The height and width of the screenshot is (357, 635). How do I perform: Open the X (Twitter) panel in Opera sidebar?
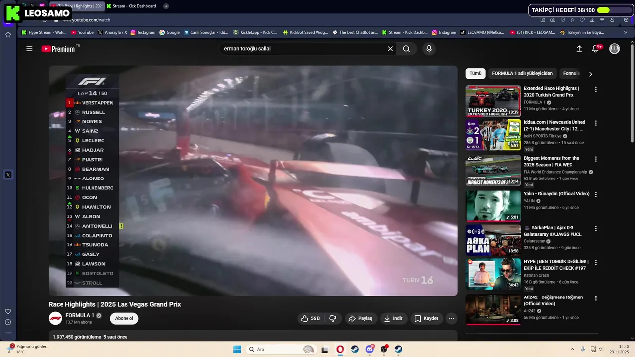(x=8, y=175)
